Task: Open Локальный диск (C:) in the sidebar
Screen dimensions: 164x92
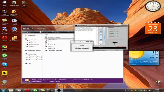Action: click(34, 56)
